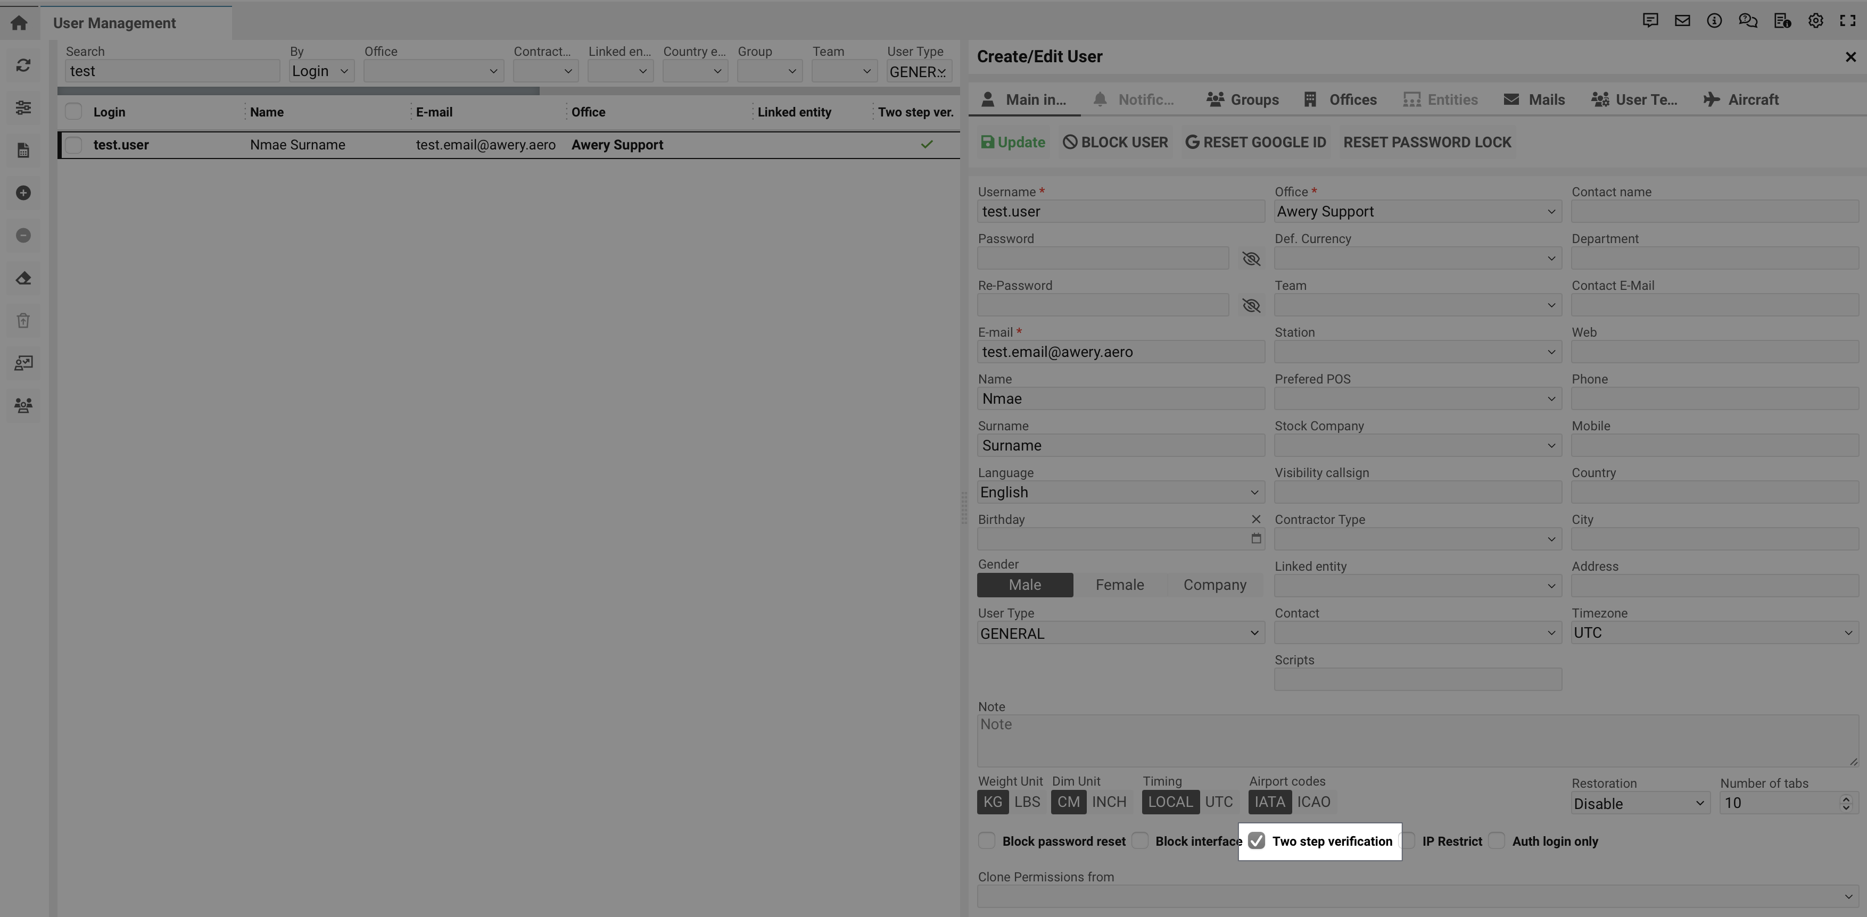Click the Update button
This screenshot has width=1867, height=917.
[1013, 143]
